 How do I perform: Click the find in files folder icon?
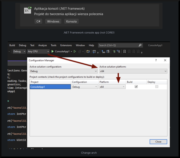(x=88, y=51)
